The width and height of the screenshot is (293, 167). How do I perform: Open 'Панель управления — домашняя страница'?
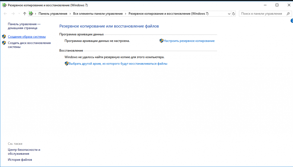(x=24, y=26)
